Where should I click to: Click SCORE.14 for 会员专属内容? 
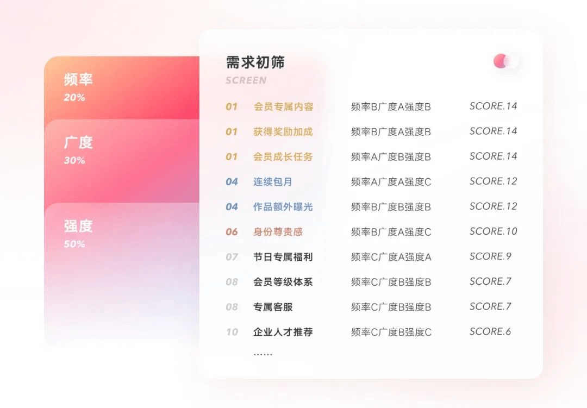pos(494,106)
